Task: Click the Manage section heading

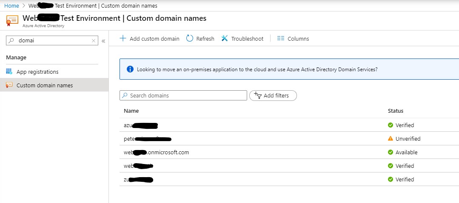Action: 16,58
